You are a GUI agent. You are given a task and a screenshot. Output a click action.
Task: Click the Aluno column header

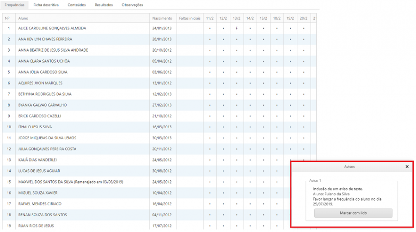(x=23, y=18)
